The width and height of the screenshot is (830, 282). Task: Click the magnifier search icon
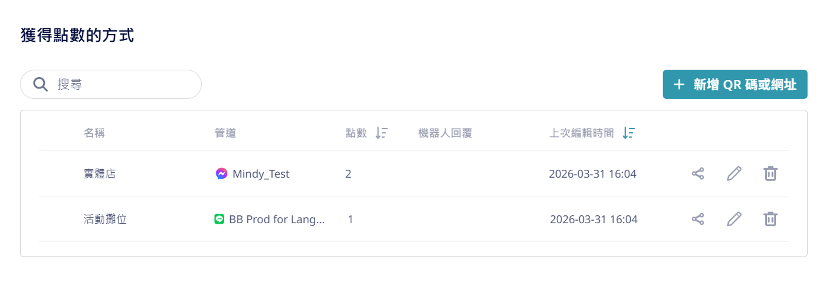[41, 85]
